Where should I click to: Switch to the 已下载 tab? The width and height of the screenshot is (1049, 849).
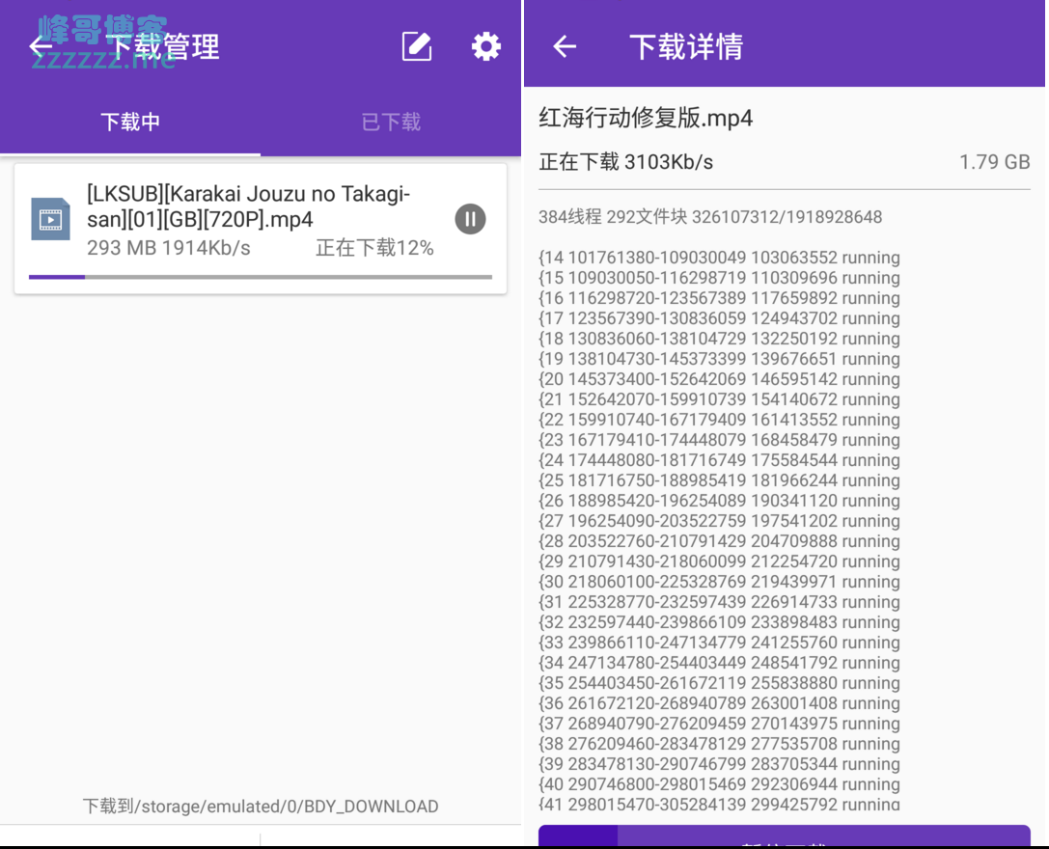pos(391,123)
